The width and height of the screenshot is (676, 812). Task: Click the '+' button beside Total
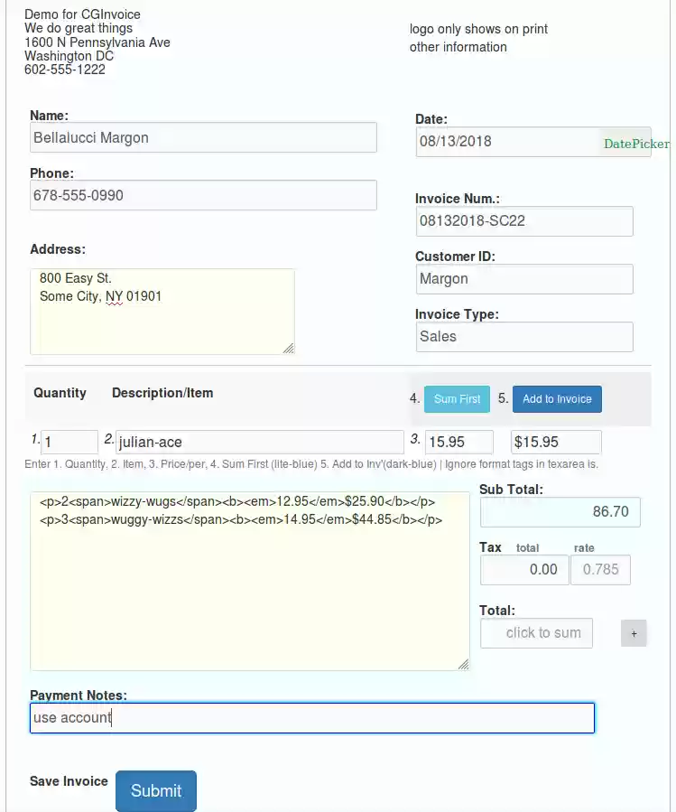(x=634, y=633)
